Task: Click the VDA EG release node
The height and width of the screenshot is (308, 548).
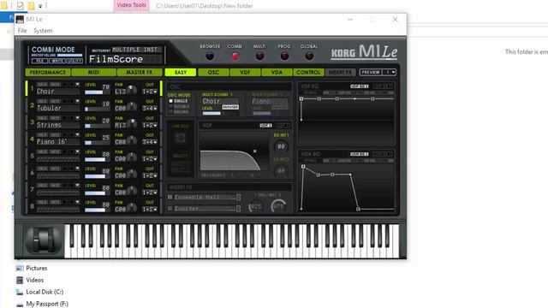Action: pos(358,209)
